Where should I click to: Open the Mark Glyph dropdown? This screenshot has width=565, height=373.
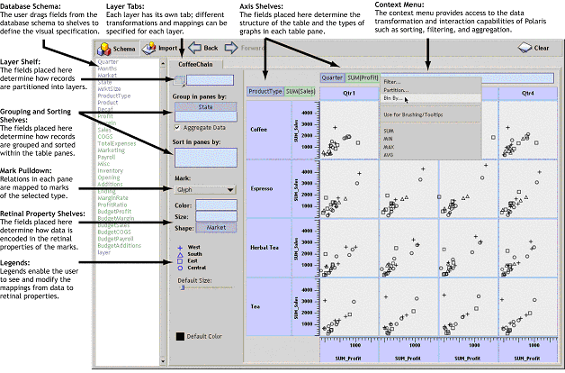click(205, 190)
